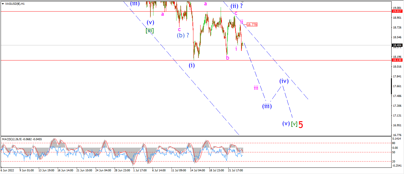The image size is (404, 174).
Task: Click the current price 18.404 tag
Action: 397,45
